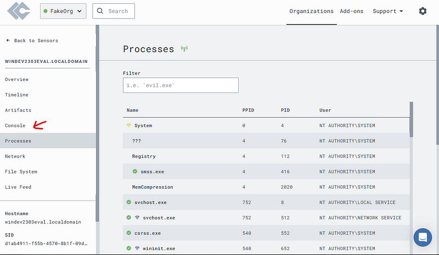
Task: Open the chat support bubble icon
Action: [x=423, y=237]
